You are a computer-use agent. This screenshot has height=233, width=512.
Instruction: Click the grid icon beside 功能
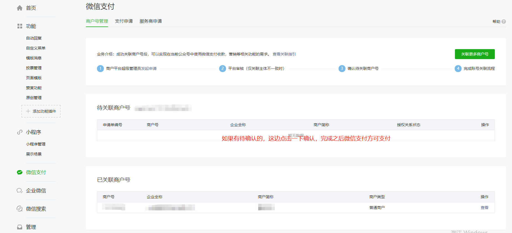pos(20,26)
